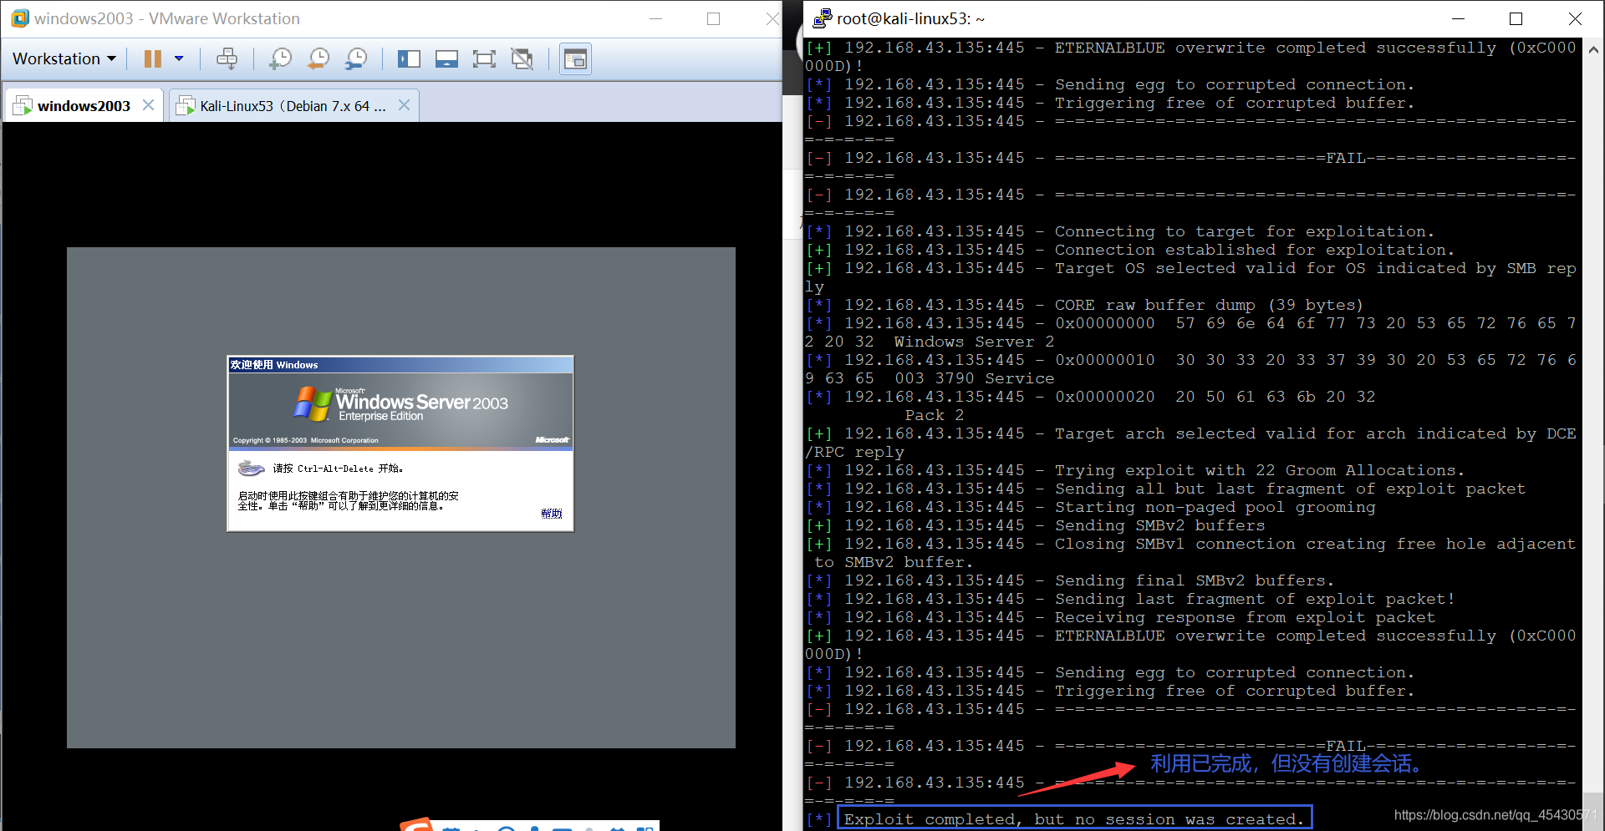This screenshot has width=1605, height=831.
Task: Click the terminal scrollbar up arrow
Action: tap(1593, 49)
